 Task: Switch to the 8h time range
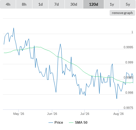(x=24, y=4)
